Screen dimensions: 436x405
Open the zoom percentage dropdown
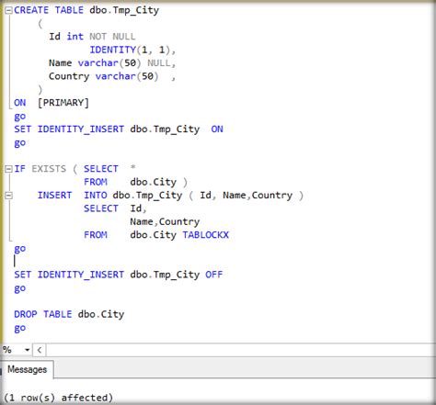tap(27, 350)
